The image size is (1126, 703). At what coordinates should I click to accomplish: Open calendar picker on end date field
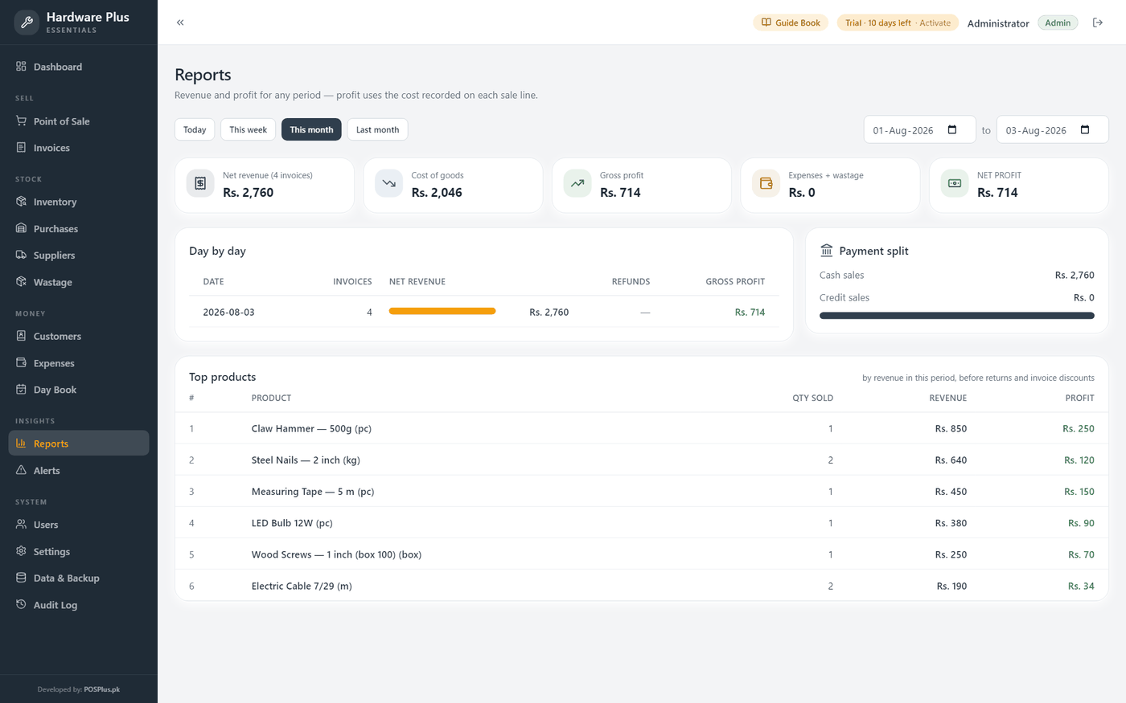pos(1085,130)
